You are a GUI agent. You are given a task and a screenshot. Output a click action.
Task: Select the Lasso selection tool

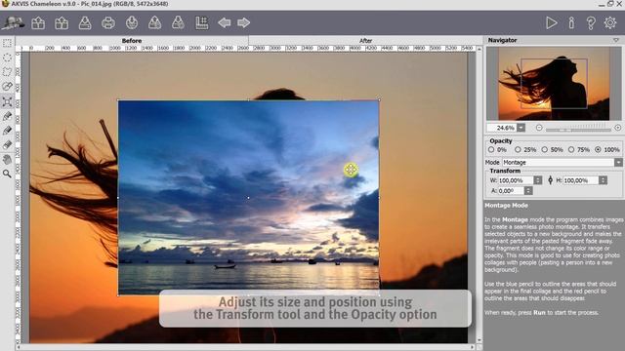[x=7, y=72]
